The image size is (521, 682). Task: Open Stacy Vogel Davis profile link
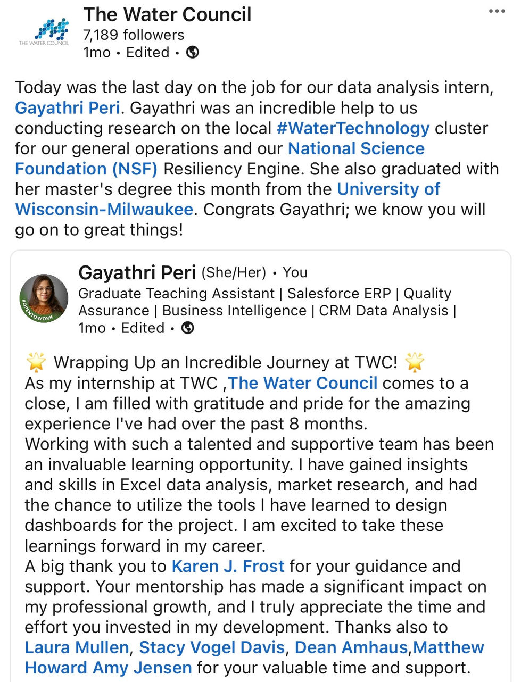212,647
